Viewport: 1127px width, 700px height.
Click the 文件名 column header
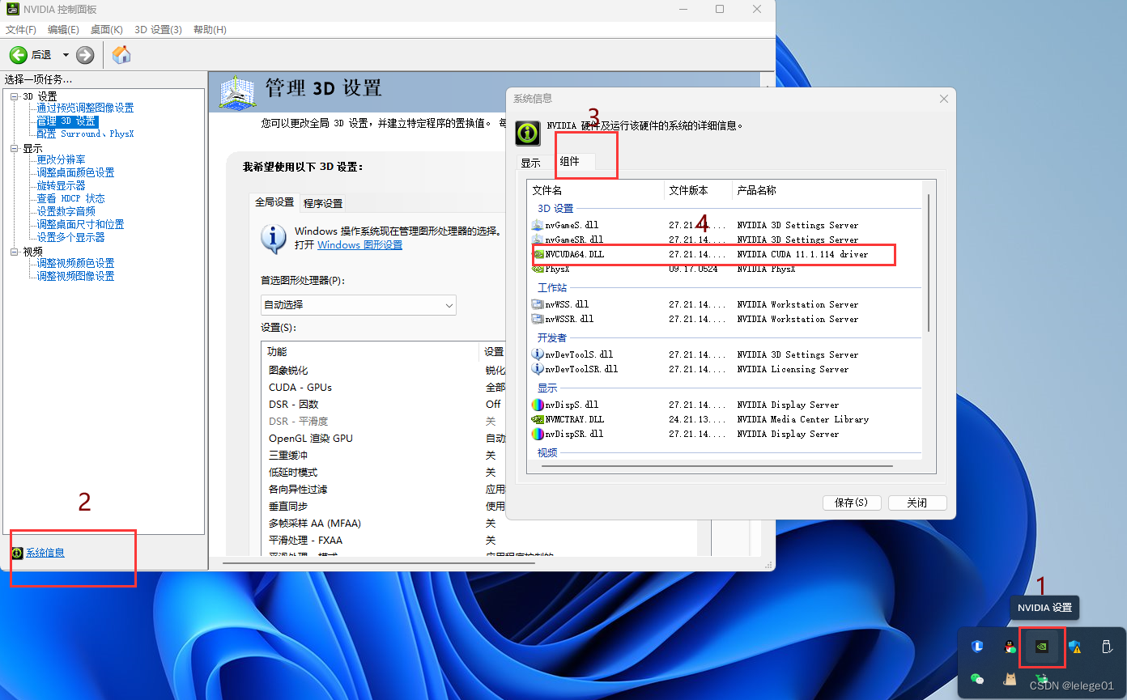595,190
